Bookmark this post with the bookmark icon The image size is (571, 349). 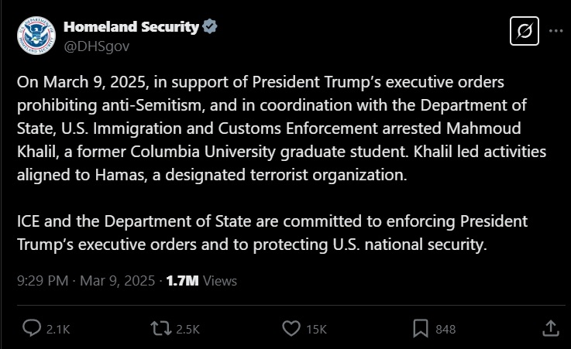point(421,328)
